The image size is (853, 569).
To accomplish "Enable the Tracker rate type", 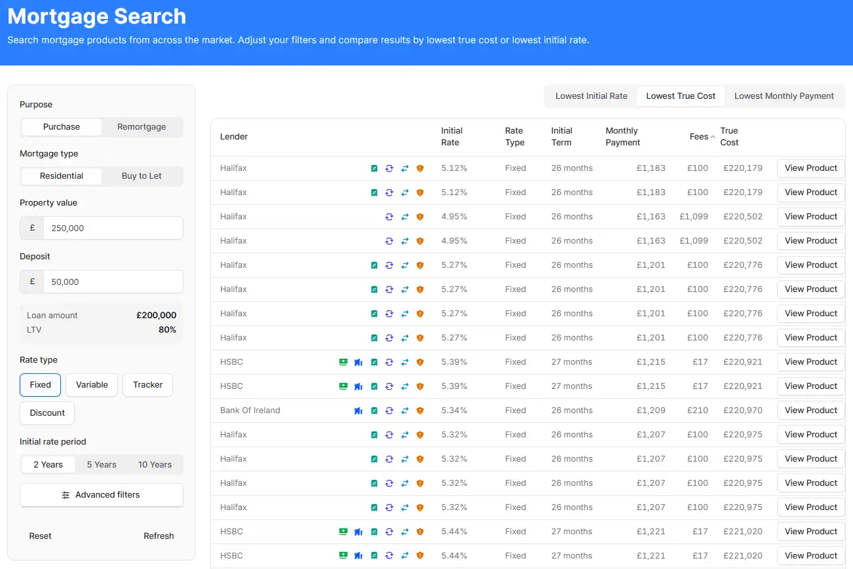I will [x=147, y=385].
